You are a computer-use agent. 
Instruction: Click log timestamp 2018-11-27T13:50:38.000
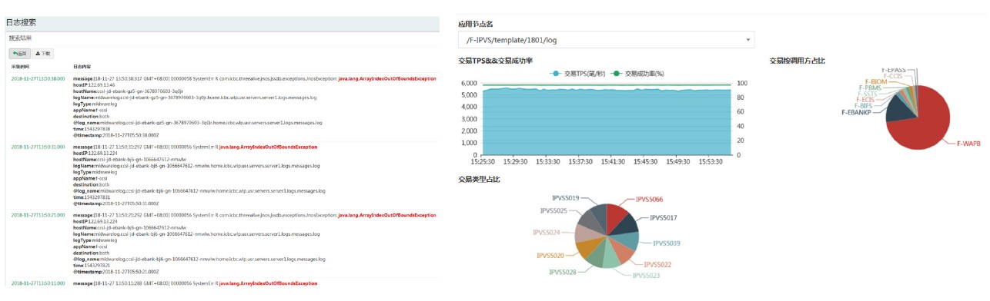(x=38, y=78)
